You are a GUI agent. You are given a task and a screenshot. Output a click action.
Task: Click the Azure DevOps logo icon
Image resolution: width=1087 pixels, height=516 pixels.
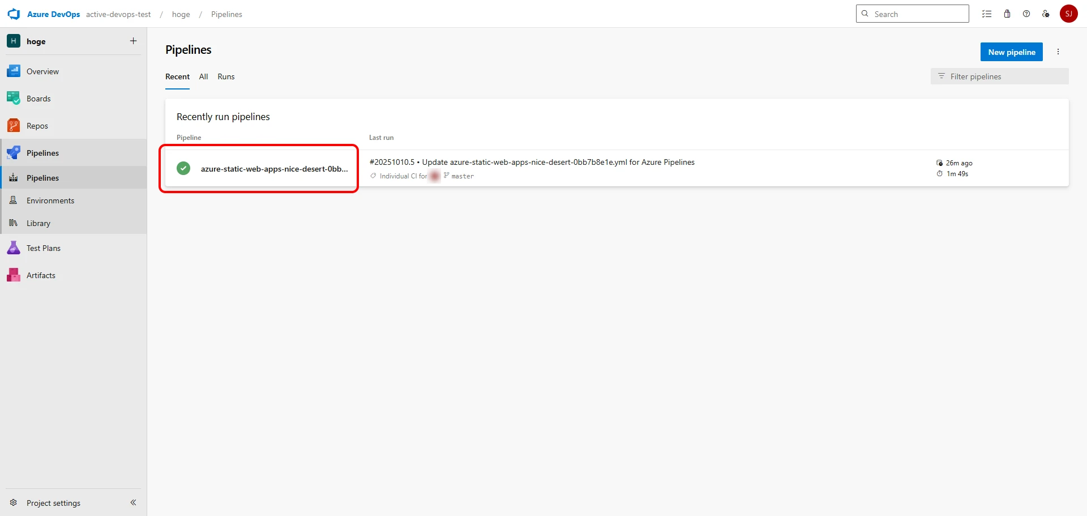(x=14, y=14)
